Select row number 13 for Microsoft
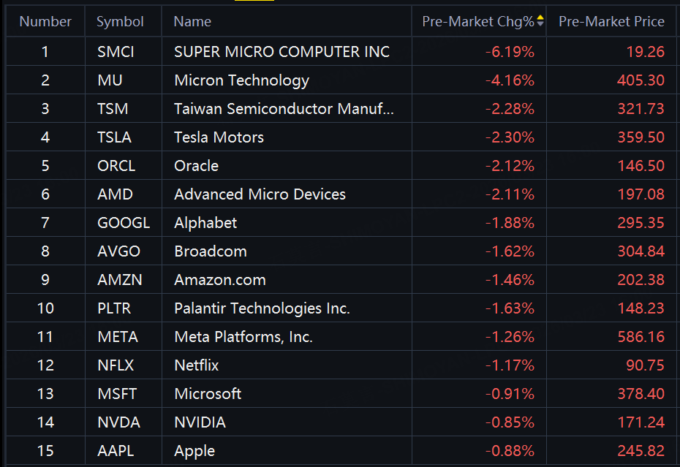 (45, 394)
